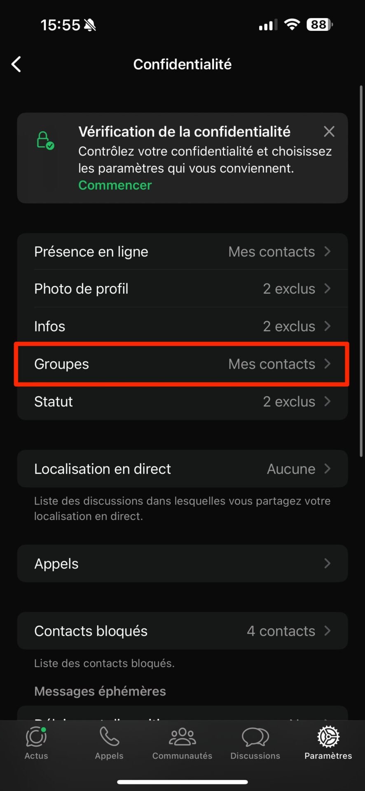The width and height of the screenshot is (365, 791).
Task: Select the Paramètres gear tab
Action: coord(328,737)
